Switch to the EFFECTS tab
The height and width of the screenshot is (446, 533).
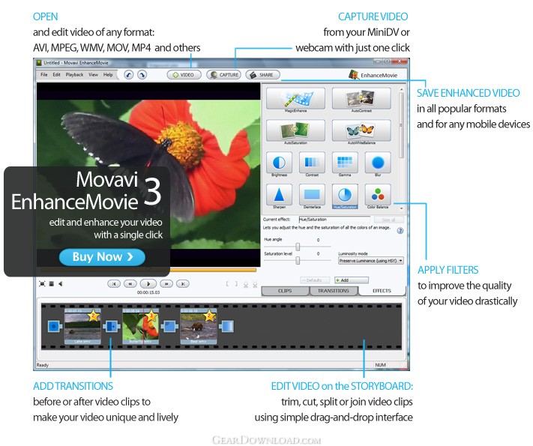382,291
